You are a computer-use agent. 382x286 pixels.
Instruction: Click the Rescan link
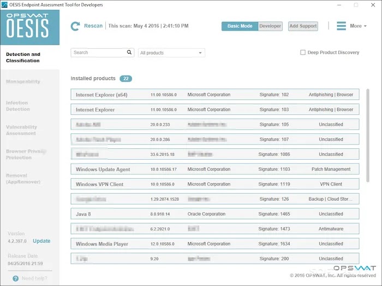[93, 26]
